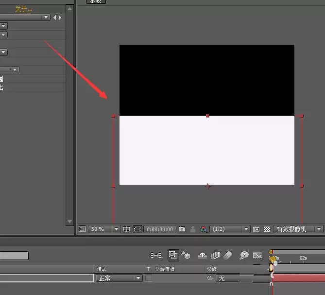
Task: Open the 有效摄像机 view dropdown
Action: point(298,229)
